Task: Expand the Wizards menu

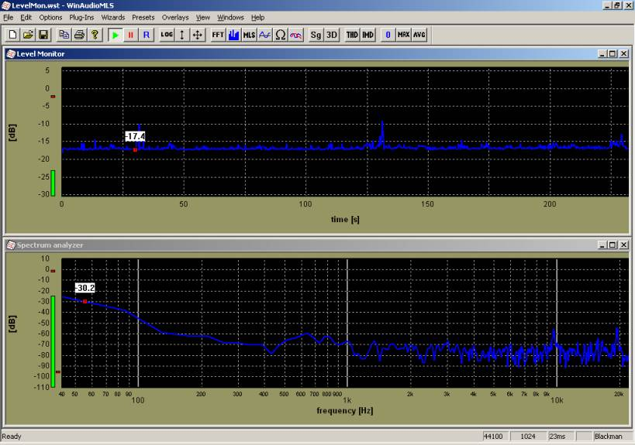Action: point(112,17)
